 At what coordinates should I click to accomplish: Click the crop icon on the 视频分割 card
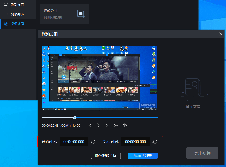(x=81, y=14)
